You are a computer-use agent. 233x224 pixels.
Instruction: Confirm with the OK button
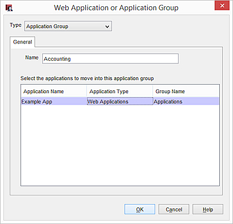pyautogui.click(x=140, y=209)
